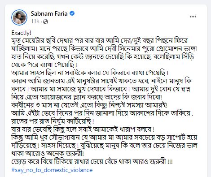Open the Sabnam Faria profile name link
Image resolution: width=211 pixels, height=177 pixels.
(x=49, y=13)
